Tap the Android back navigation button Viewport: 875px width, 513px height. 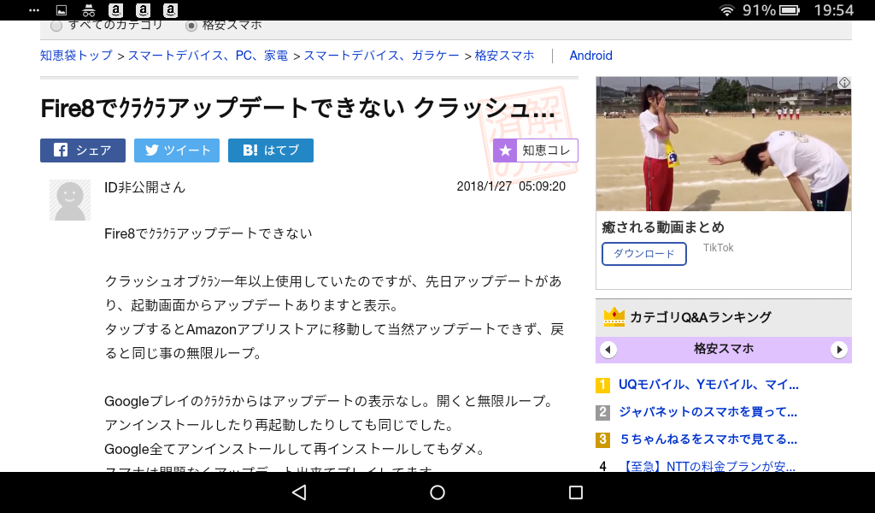point(299,492)
